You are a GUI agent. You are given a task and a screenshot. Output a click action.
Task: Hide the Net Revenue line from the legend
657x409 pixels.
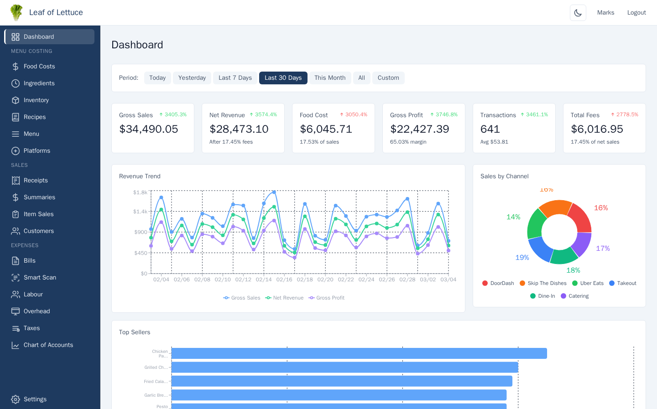pos(284,298)
